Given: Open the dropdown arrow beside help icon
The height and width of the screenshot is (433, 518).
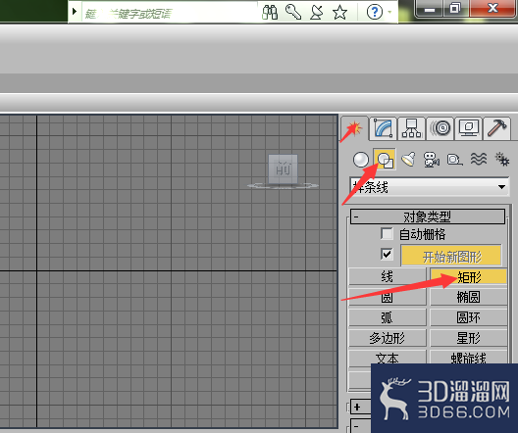Looking at the screenshot, I should [389, 12].
